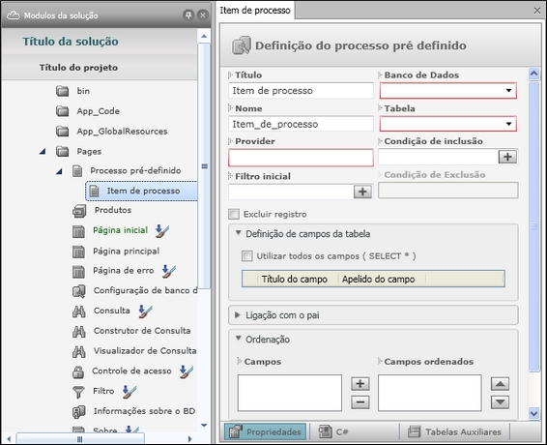
Task: Collapse the Pages tree node
Action: (x=43, y=152)
